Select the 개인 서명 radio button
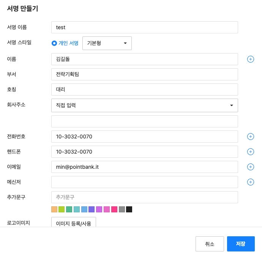Screen dimensions: 262x256 [54, 43]
